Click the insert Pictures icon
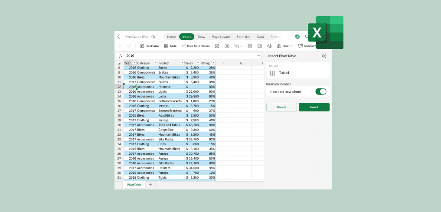The height and width of the screenshot is (212, 441). click(x=217, y=46)
